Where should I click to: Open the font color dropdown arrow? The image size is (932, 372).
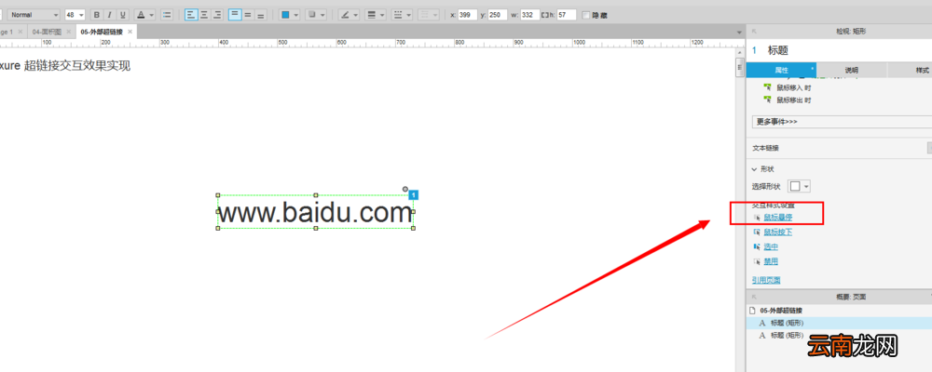point(152,15)
